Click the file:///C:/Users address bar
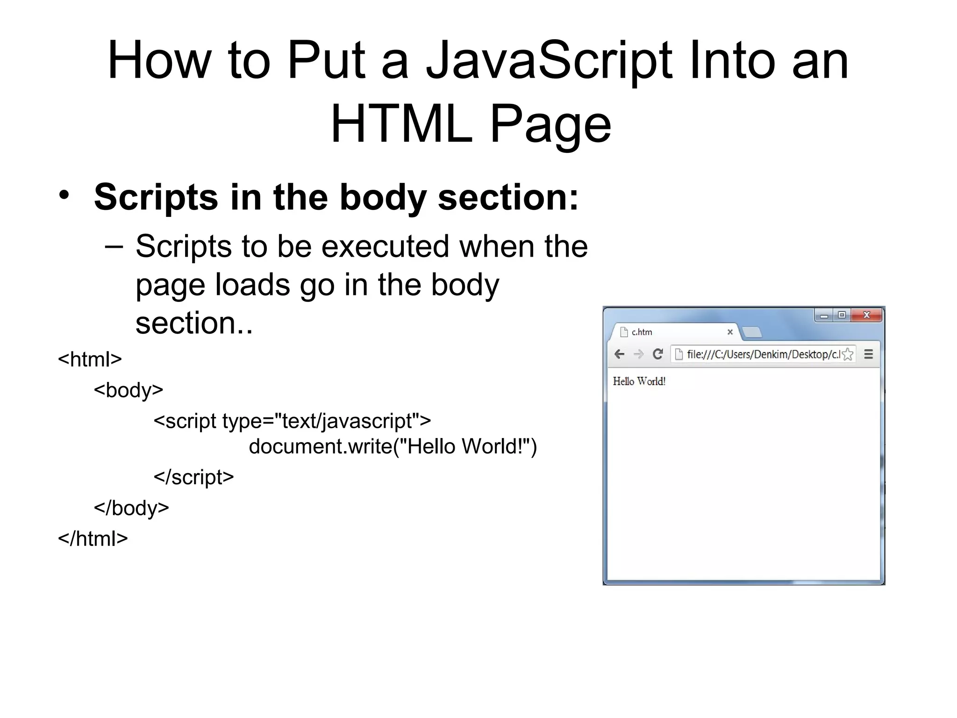The width and height of the screenshot is (957, 718). pos(764,354)
